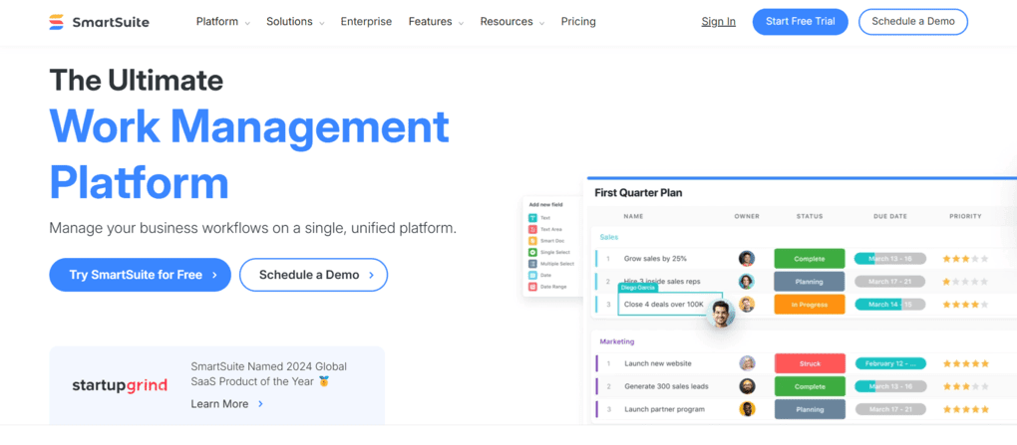Click the First Quarter Plan title

(638, 193)
